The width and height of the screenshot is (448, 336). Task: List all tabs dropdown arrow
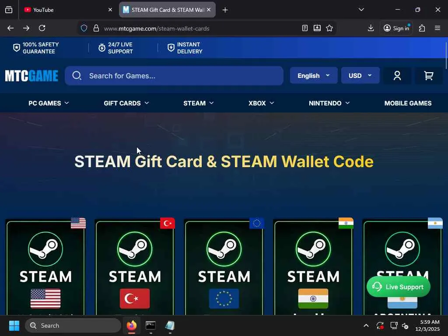361,10
